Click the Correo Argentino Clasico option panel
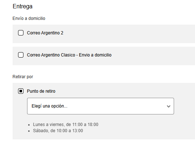 pos(104,56)
